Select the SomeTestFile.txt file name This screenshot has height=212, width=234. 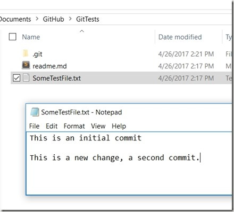click(56, 78)
